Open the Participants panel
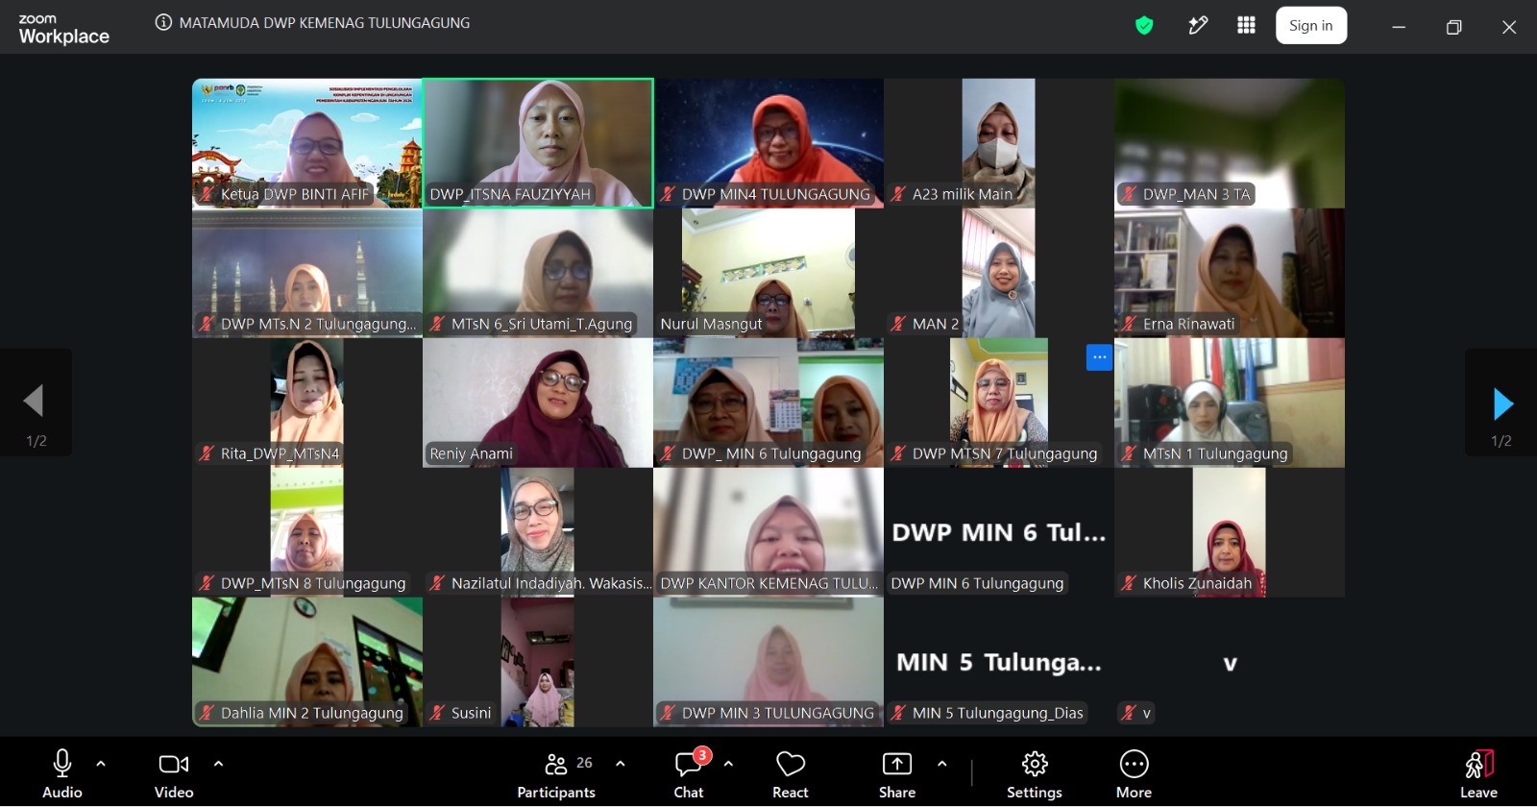The width and height of the screenshot is (1537, 807). pos(556,773)
